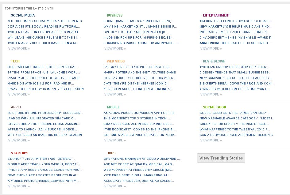This screenshot has width=290, height=195.
Task: Read Steve Jobs Action Figure story
Action: 44,124
